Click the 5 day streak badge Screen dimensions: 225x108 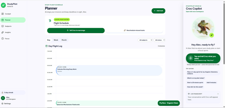click(13, 92)
